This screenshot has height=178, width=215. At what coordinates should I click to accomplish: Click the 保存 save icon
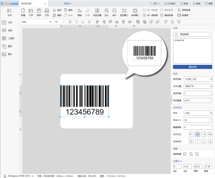(x=39, y=11)
